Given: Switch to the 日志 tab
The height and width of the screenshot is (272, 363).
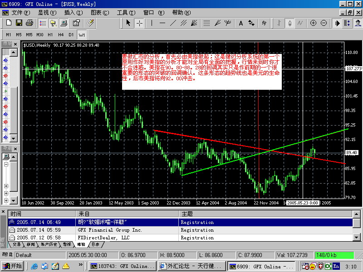Looking at the screenshot, I should [x=96, y=244].
